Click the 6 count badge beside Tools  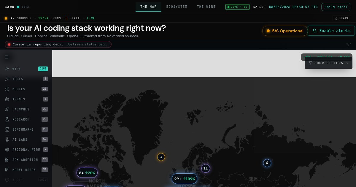click(45, 79)
